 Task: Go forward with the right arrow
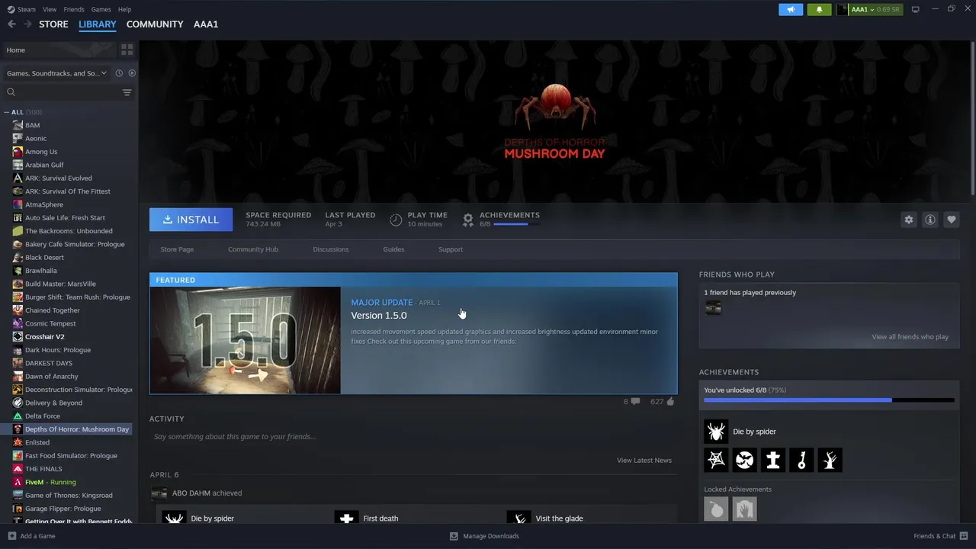27,24
